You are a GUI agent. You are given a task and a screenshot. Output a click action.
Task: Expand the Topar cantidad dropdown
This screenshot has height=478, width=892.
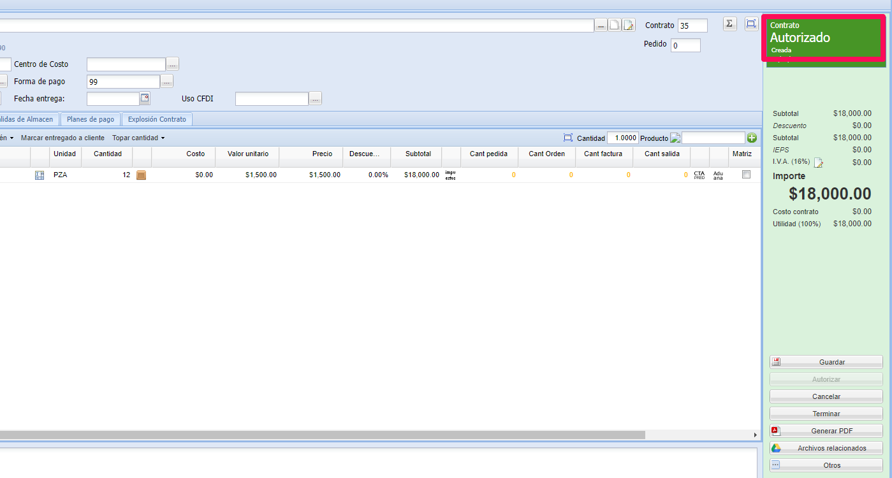click(138, 138)
